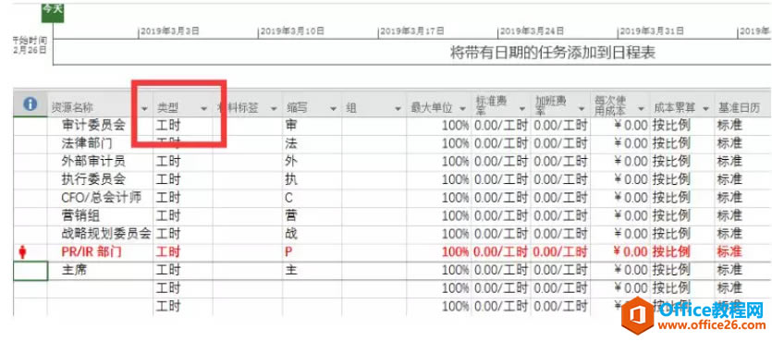772x341 pixels.
Task: Open the 标准费率 column filter arrow
Action: click(522, 108)
